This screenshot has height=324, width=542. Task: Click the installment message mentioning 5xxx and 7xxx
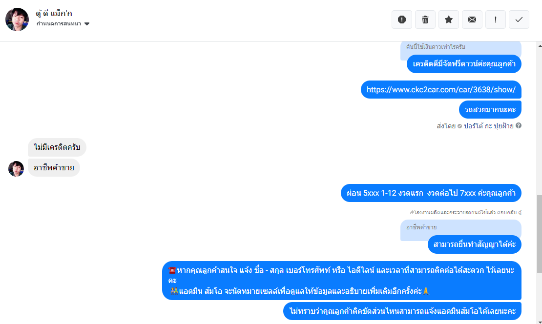pyautogui.click(x=431, y=193)
